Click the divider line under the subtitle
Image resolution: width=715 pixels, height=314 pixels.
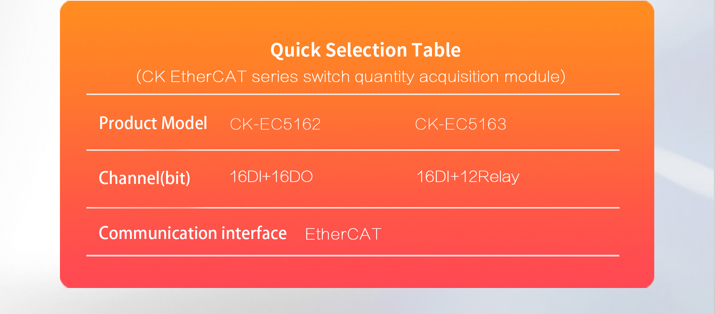(353, 94)
